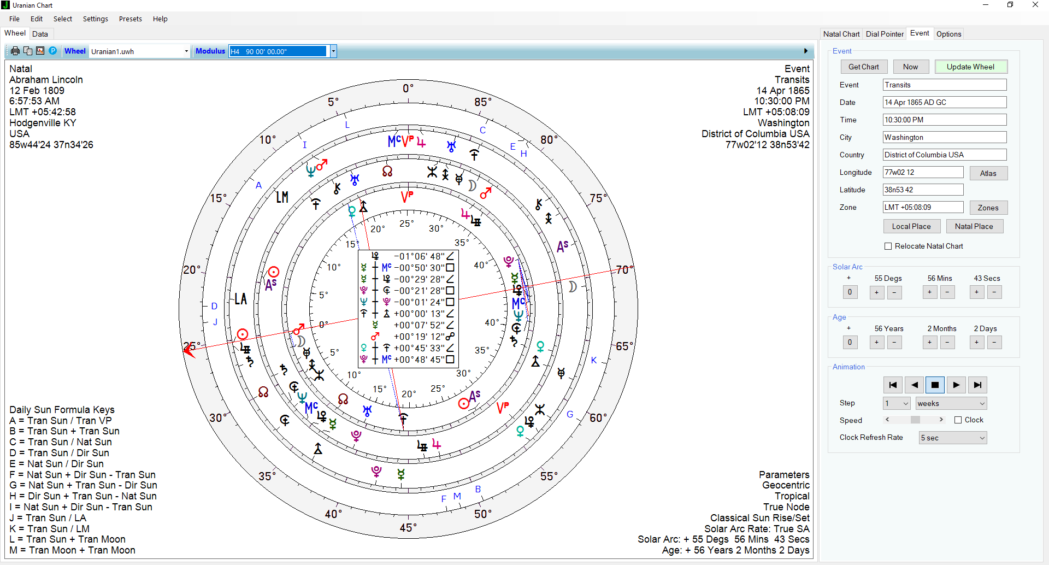Switch to the Dial Pointer tab
The width and height of the screenshot is (1049, 565).
[x=885, y=34]
